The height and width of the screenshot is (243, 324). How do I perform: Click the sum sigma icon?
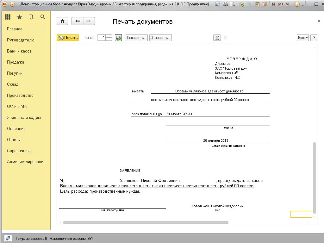pyautogui.click(x=217, y=38)
